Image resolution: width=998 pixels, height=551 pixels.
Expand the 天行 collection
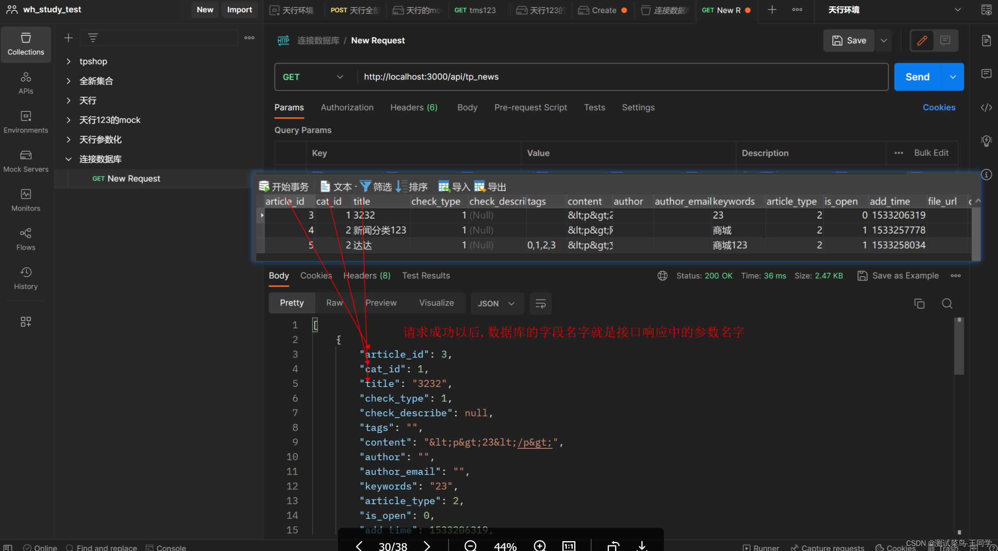pos(69,100)
